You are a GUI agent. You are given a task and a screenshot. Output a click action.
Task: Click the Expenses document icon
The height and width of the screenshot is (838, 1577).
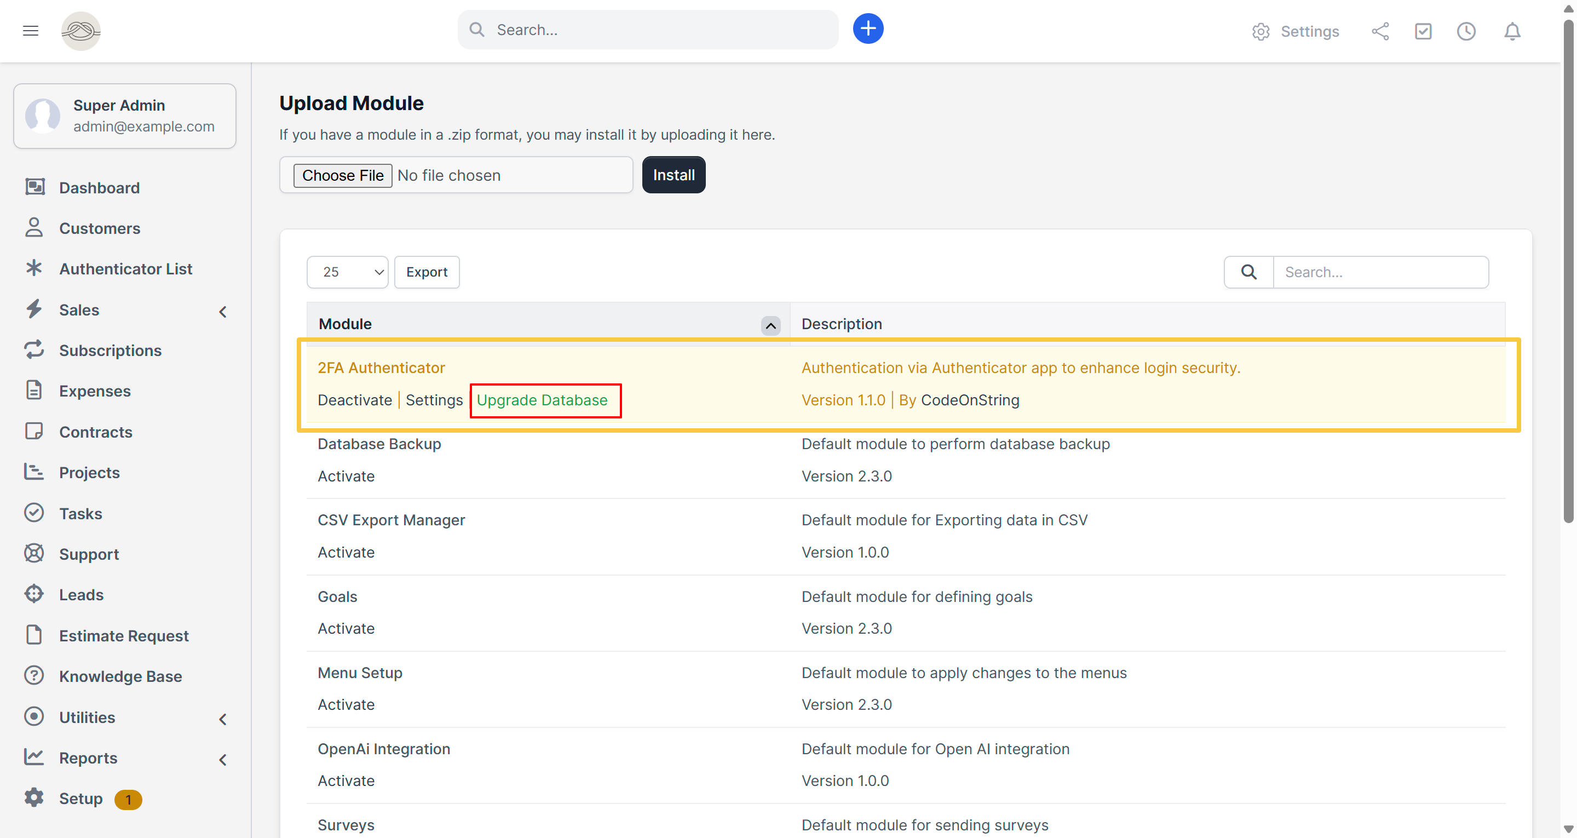tap(34, 390)
